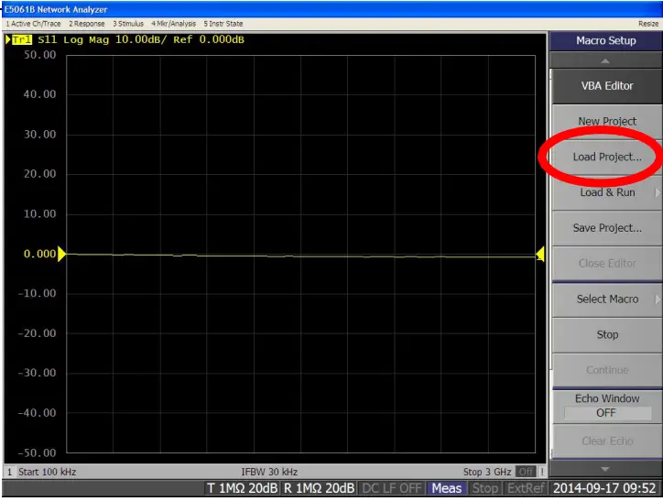Click the Load Project... softkey
This screenshot has width=663, height=501.
607,157
